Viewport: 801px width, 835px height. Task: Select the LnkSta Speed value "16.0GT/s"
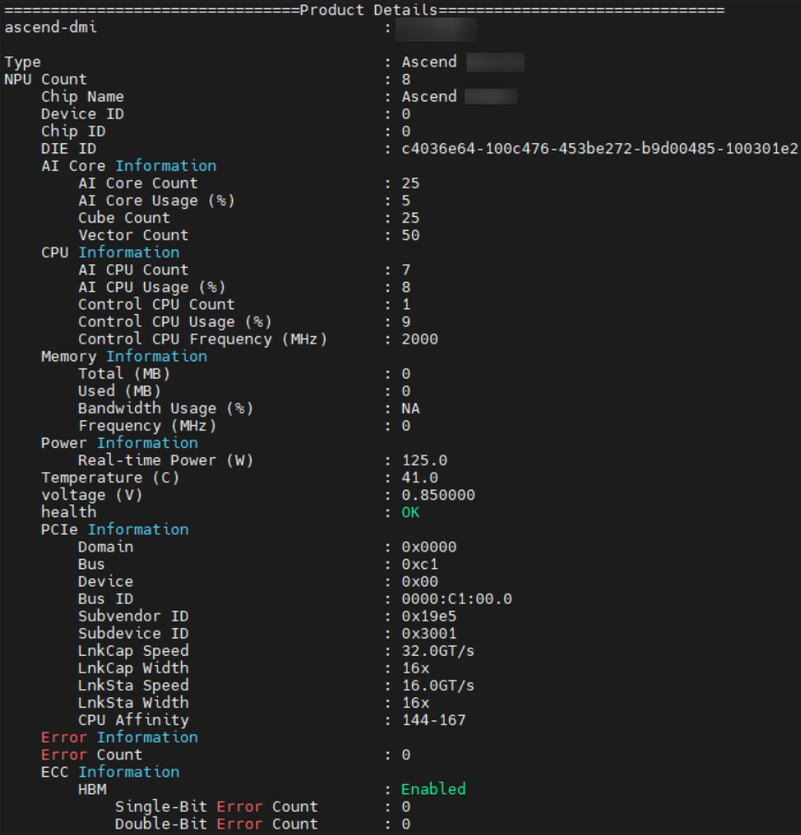[x=438, y=684]
